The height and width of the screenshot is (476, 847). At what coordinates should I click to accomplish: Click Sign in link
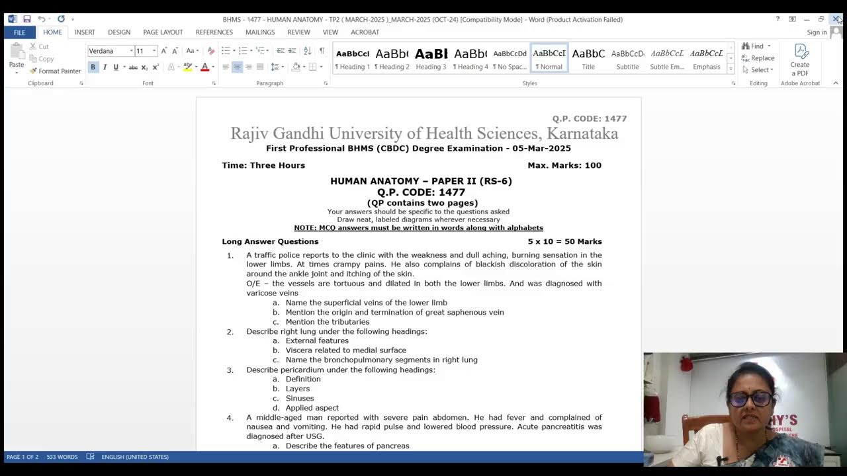(817, 32)
